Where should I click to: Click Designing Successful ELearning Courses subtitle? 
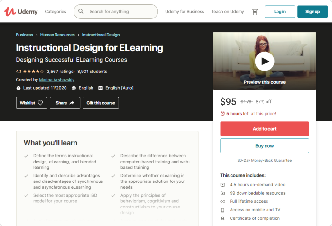pos(71,60)
